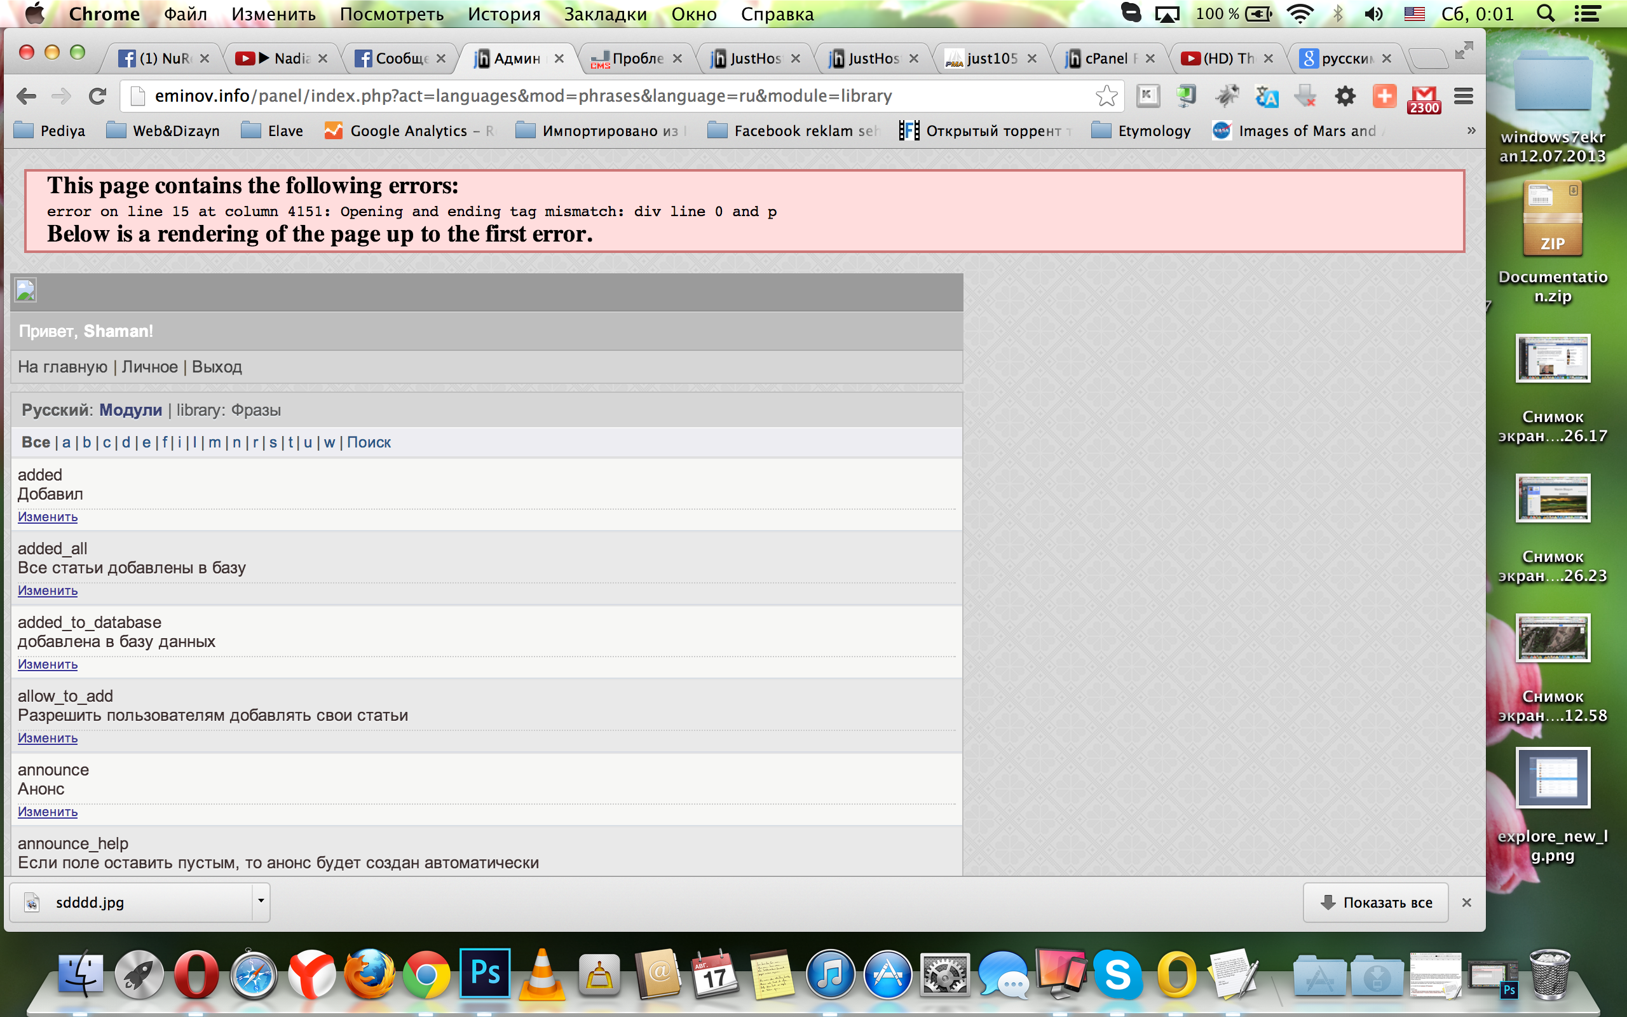Click the bookmark star in address bar
Viewport: 1627px width, 1017px height.
(1106, 96)
